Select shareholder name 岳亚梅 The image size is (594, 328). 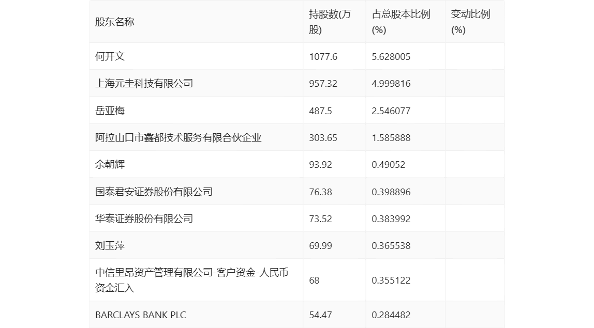coord(110,111)
